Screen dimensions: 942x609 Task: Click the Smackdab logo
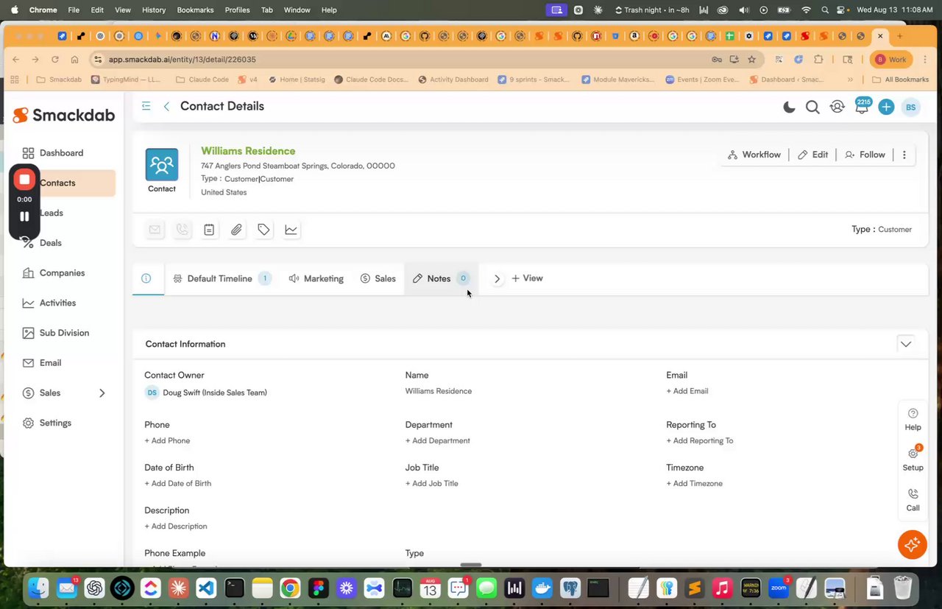tap(63, 115)
